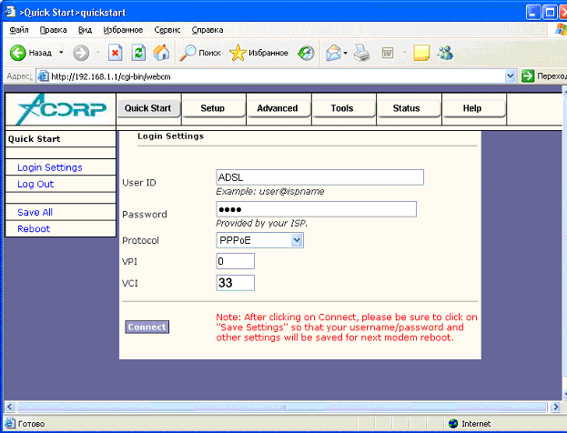This screenshot has height=433, width=567.
Task: Click the Stop loading red X icon
Action: click(115, 53)
